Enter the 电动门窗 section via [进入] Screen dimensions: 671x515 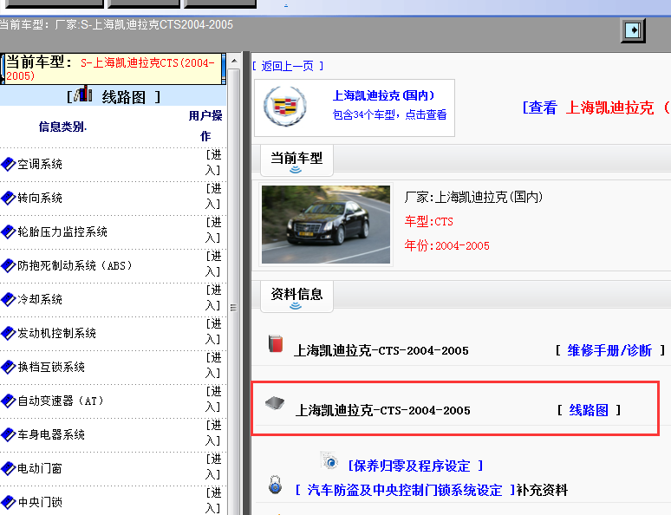coord(213,466)
